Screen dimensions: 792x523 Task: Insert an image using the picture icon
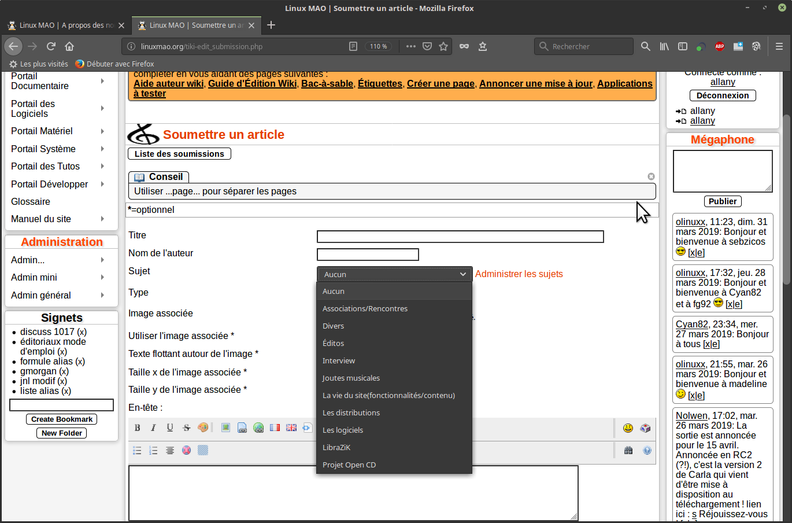pyautogui.click(x=225, y=428)
